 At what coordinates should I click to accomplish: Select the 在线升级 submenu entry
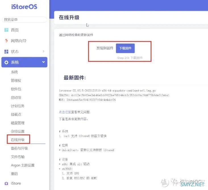[x=18, y=140]
